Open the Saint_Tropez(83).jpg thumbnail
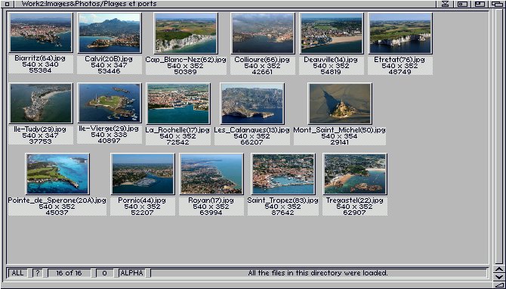 click(283, 174)
